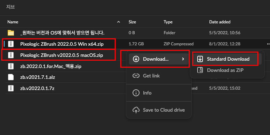270x135 pixels.
Task: Click date 5/5/2022, 15:02
Action: click(x=225, y=88)
